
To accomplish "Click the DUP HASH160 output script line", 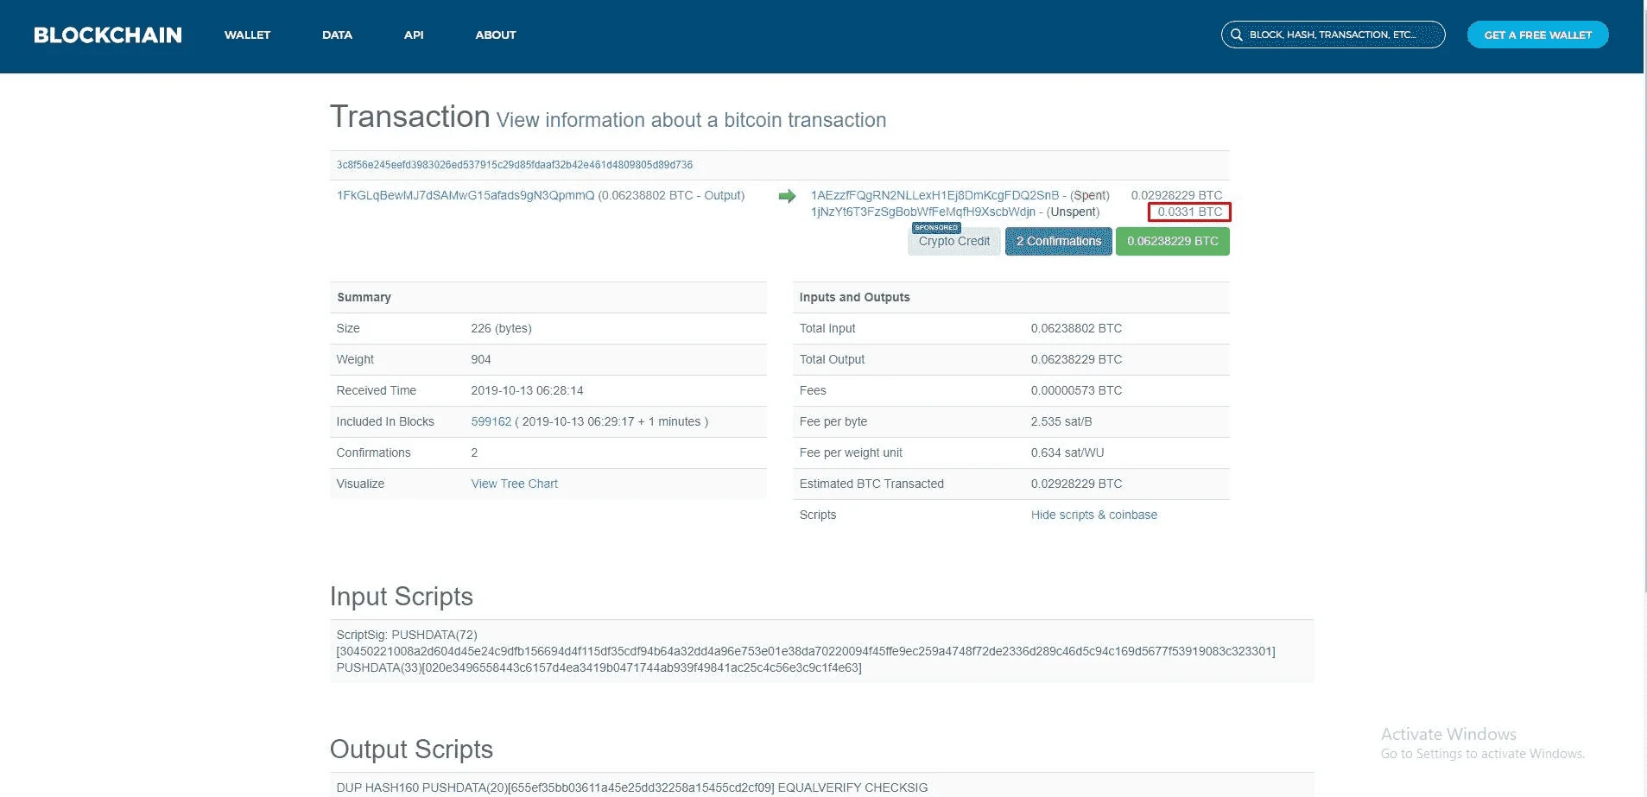I will (x=632, y=788).
